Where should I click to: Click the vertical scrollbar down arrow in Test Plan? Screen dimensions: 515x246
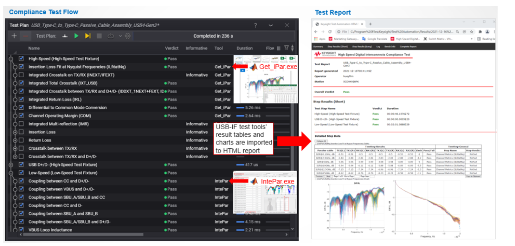292,229
